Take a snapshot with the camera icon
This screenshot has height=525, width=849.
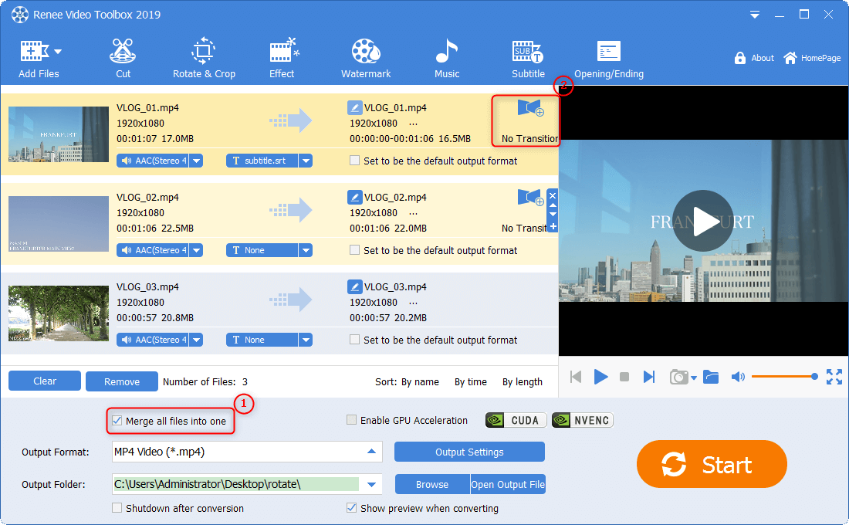point(678,377)
